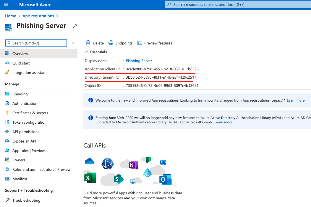
Task: Click the Overview grid icon in sidebar
Action: [x=7, y=53]
